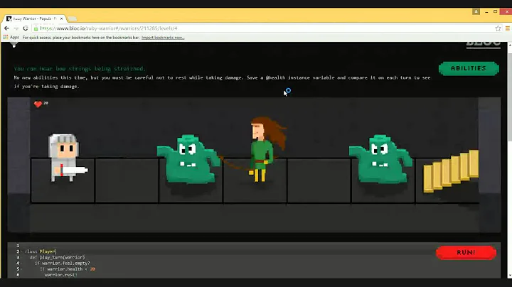Click the health value 20 beside the heart
The image size is (512, 287).
click(46, 103)
